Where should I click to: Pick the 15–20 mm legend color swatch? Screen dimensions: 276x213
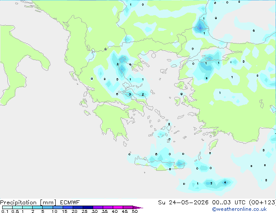[68, 207]
